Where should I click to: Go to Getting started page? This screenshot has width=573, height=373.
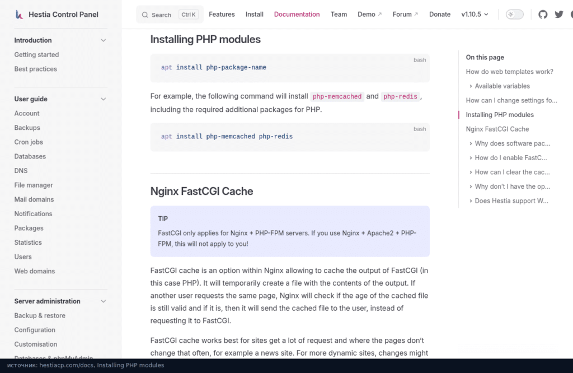pyautogui.click(x=36, y=54)
